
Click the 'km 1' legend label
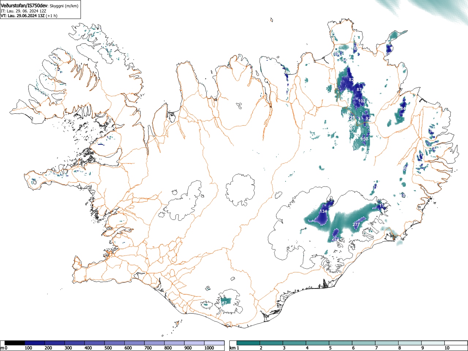[234, 348]
